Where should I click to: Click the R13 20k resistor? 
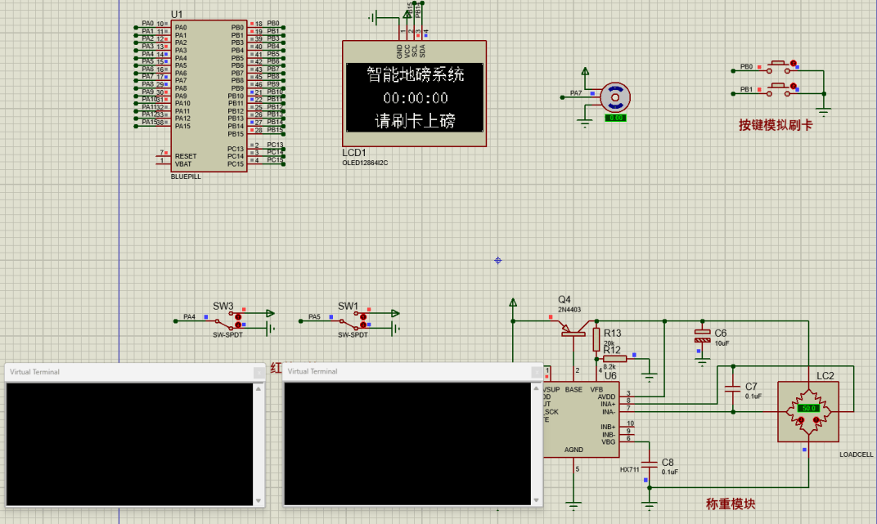(x=596, y=338)
